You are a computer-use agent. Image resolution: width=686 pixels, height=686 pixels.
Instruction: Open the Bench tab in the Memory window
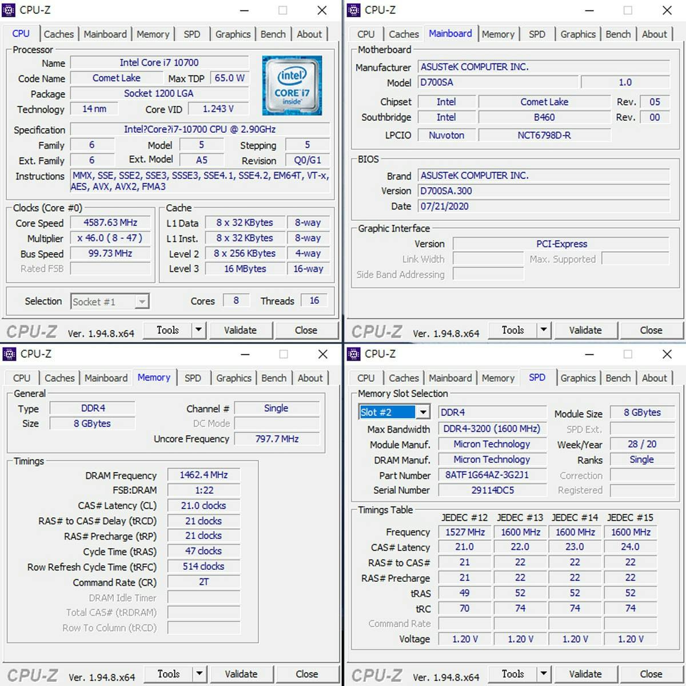pyautogui.click(x=274, y=378)
